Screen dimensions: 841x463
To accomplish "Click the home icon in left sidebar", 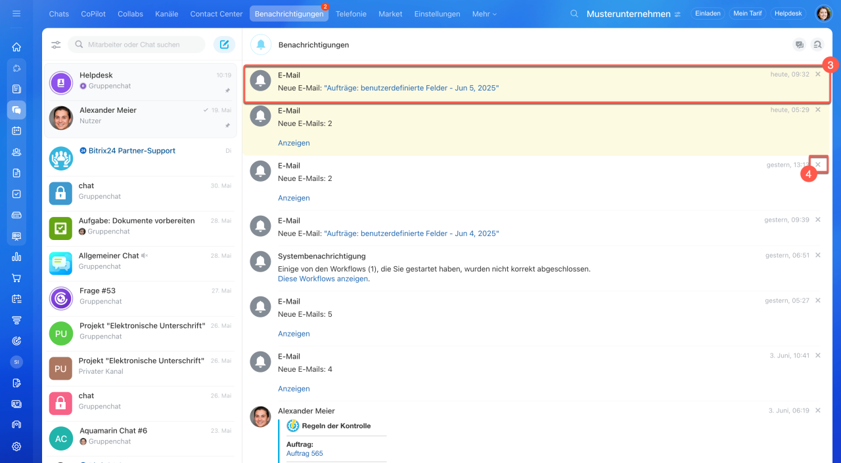I will click(x=16, y=47).
